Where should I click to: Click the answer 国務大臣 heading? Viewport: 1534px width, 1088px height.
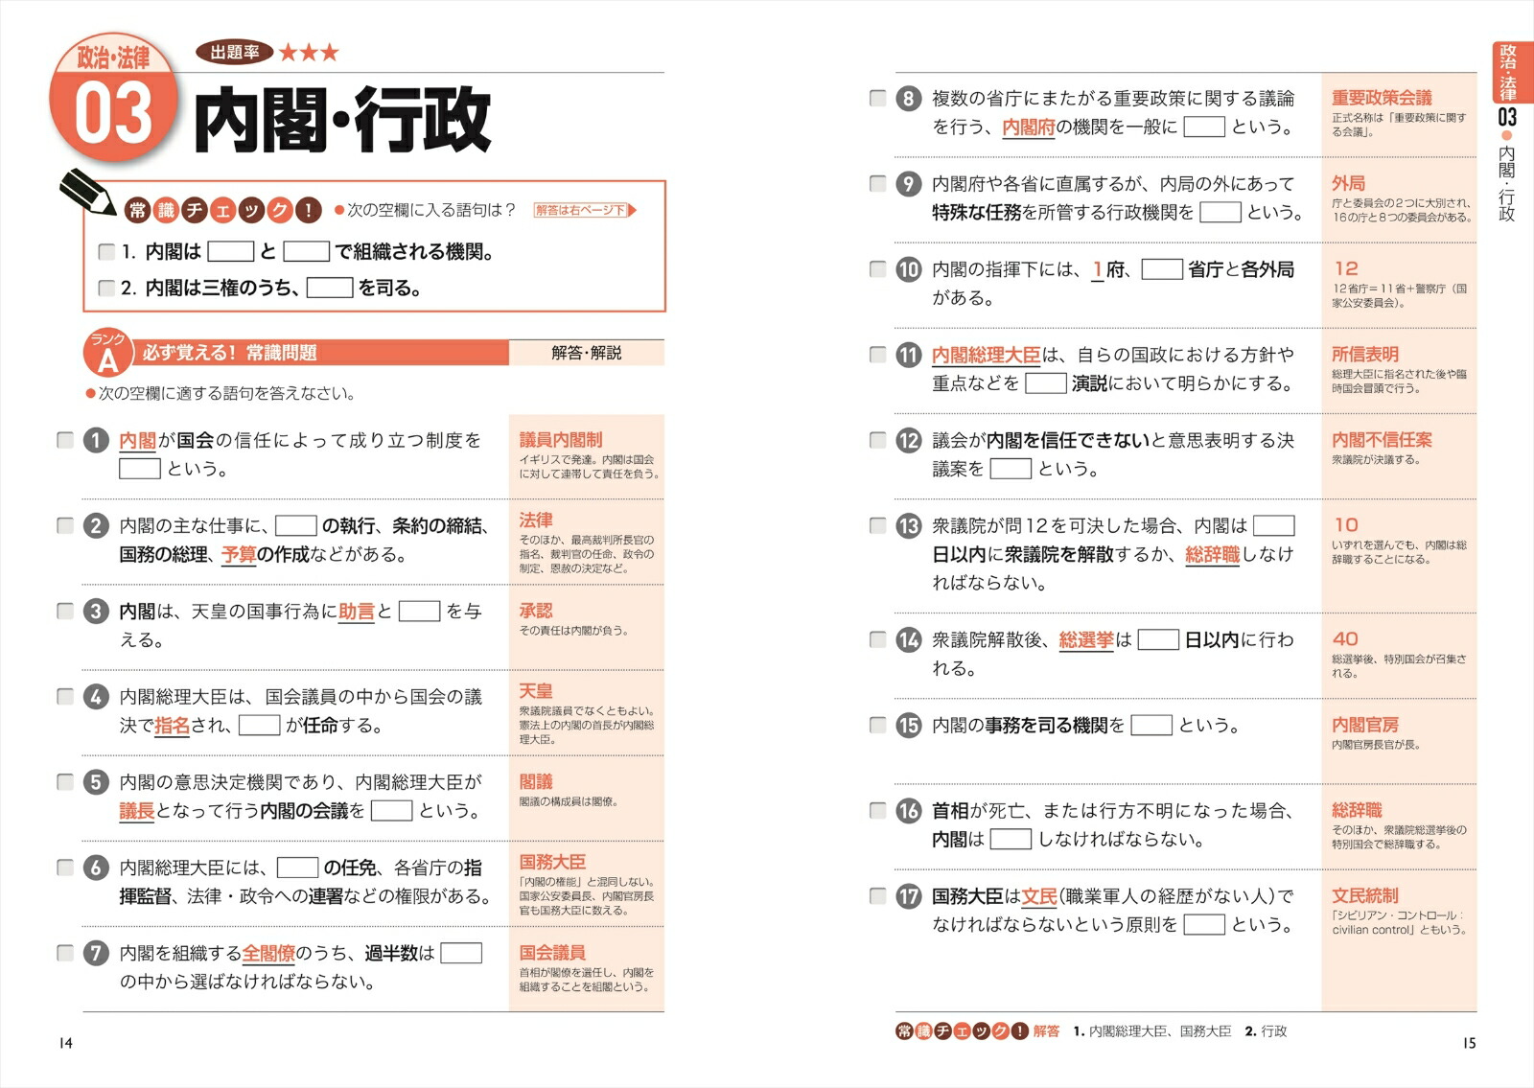552,863
